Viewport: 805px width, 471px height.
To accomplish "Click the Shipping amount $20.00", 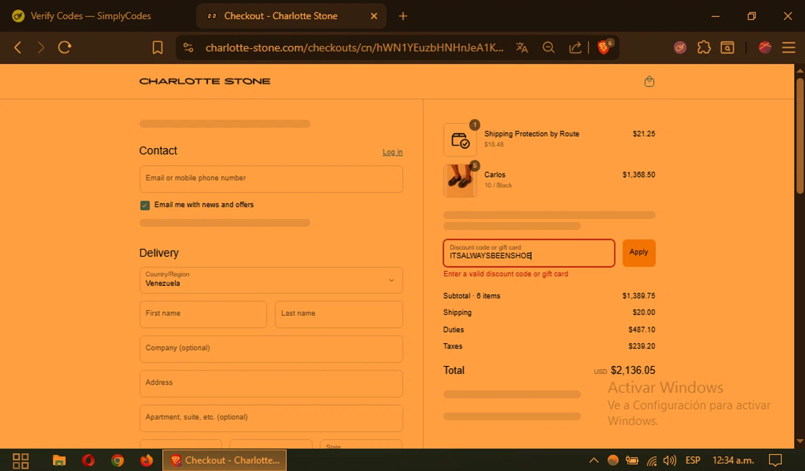I will (x=643, y=312).
